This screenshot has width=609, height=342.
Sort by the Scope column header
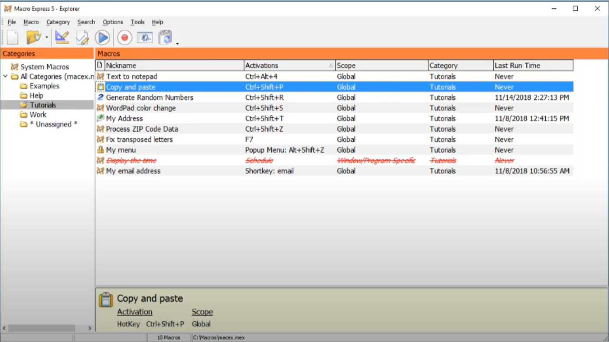(x=382, y=65)
